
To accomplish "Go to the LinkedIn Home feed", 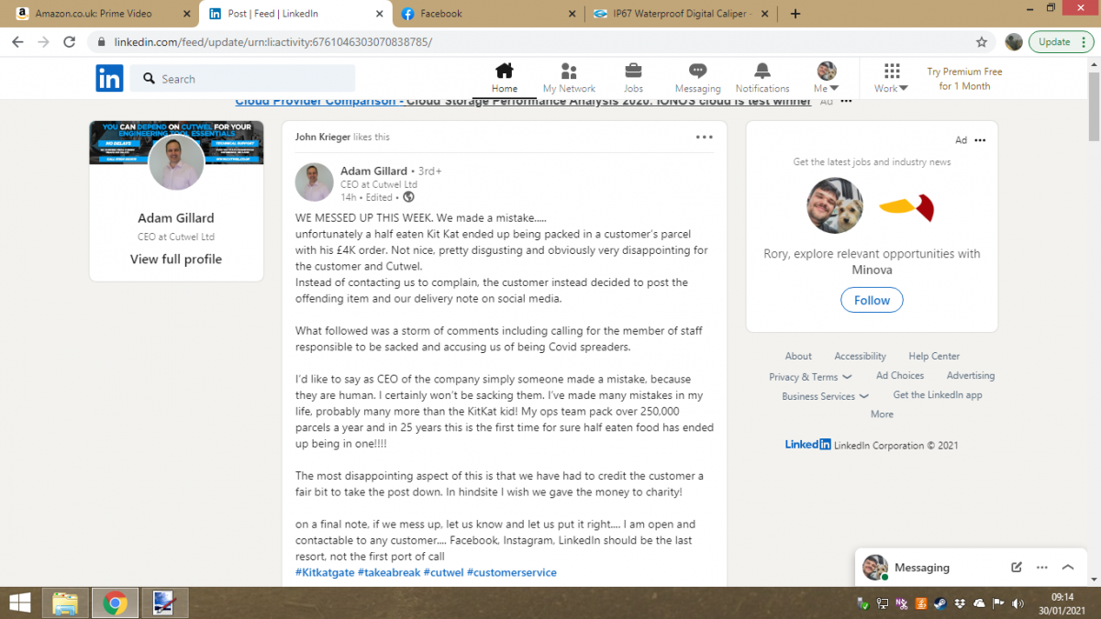I will click(504, 78).
